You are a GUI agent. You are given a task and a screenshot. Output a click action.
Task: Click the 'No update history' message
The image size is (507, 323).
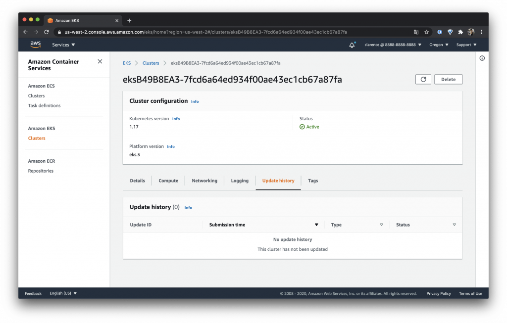pyautogui.click(x=293, y=239)
